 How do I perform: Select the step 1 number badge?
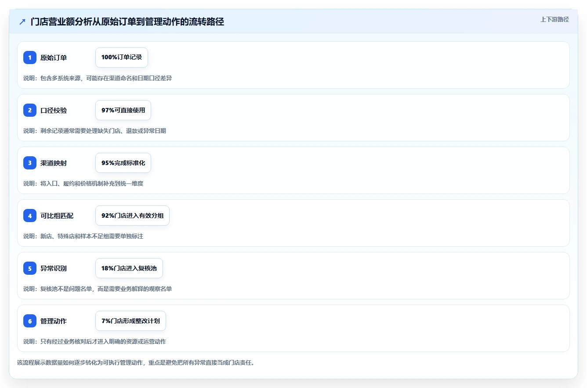pos(30,57)
